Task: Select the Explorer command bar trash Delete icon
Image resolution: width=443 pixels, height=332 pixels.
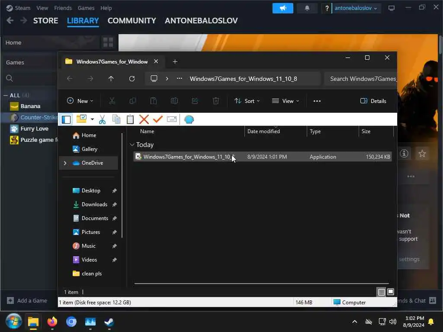Action: pyautogui.click(x=216, y=101)
